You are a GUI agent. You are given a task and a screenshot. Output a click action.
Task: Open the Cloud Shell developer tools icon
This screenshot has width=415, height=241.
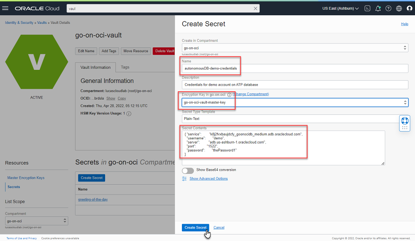tap(368, 8)
